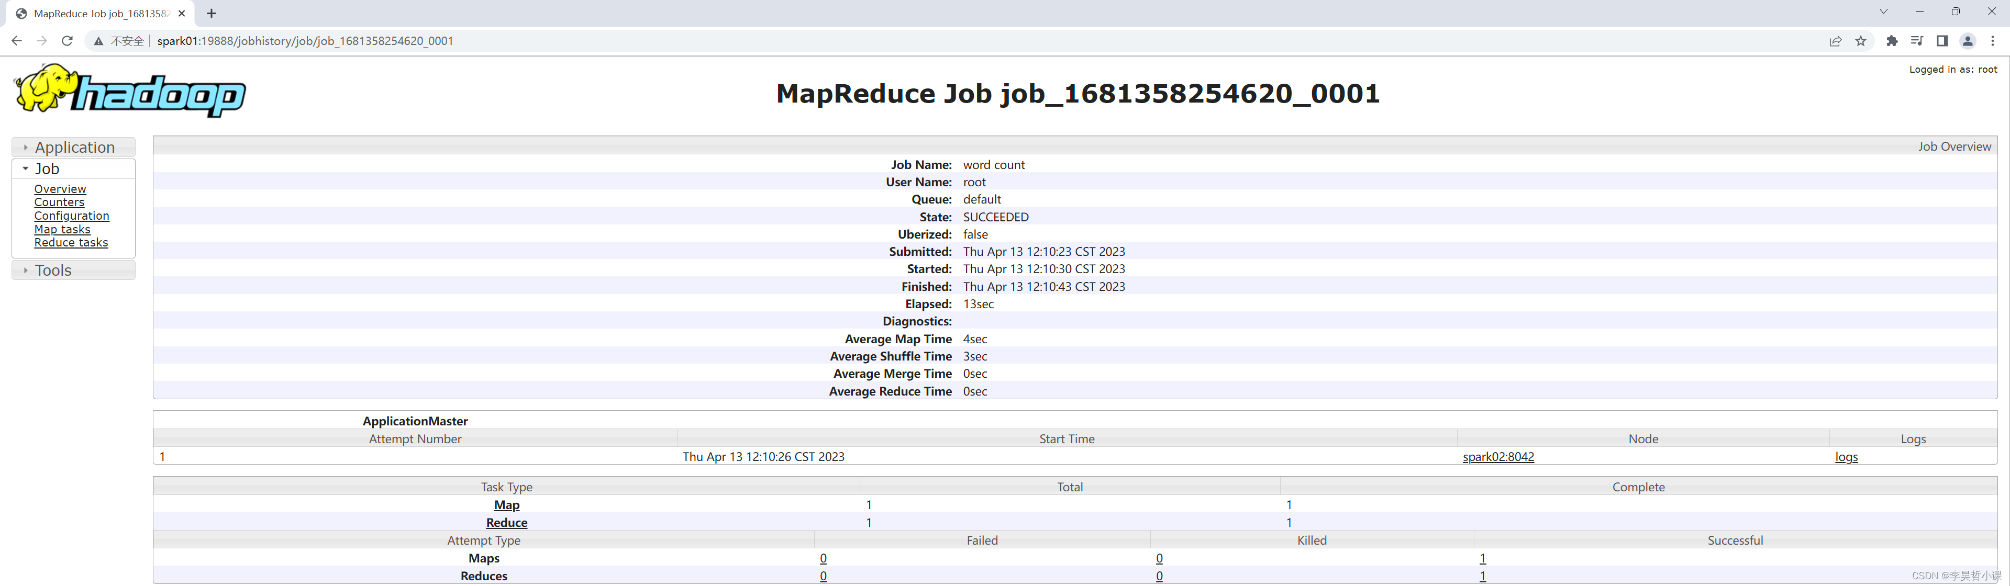Viewport: 2010px width, 586px height.
Task: Open the Map task type link
Action: point(506,505)
